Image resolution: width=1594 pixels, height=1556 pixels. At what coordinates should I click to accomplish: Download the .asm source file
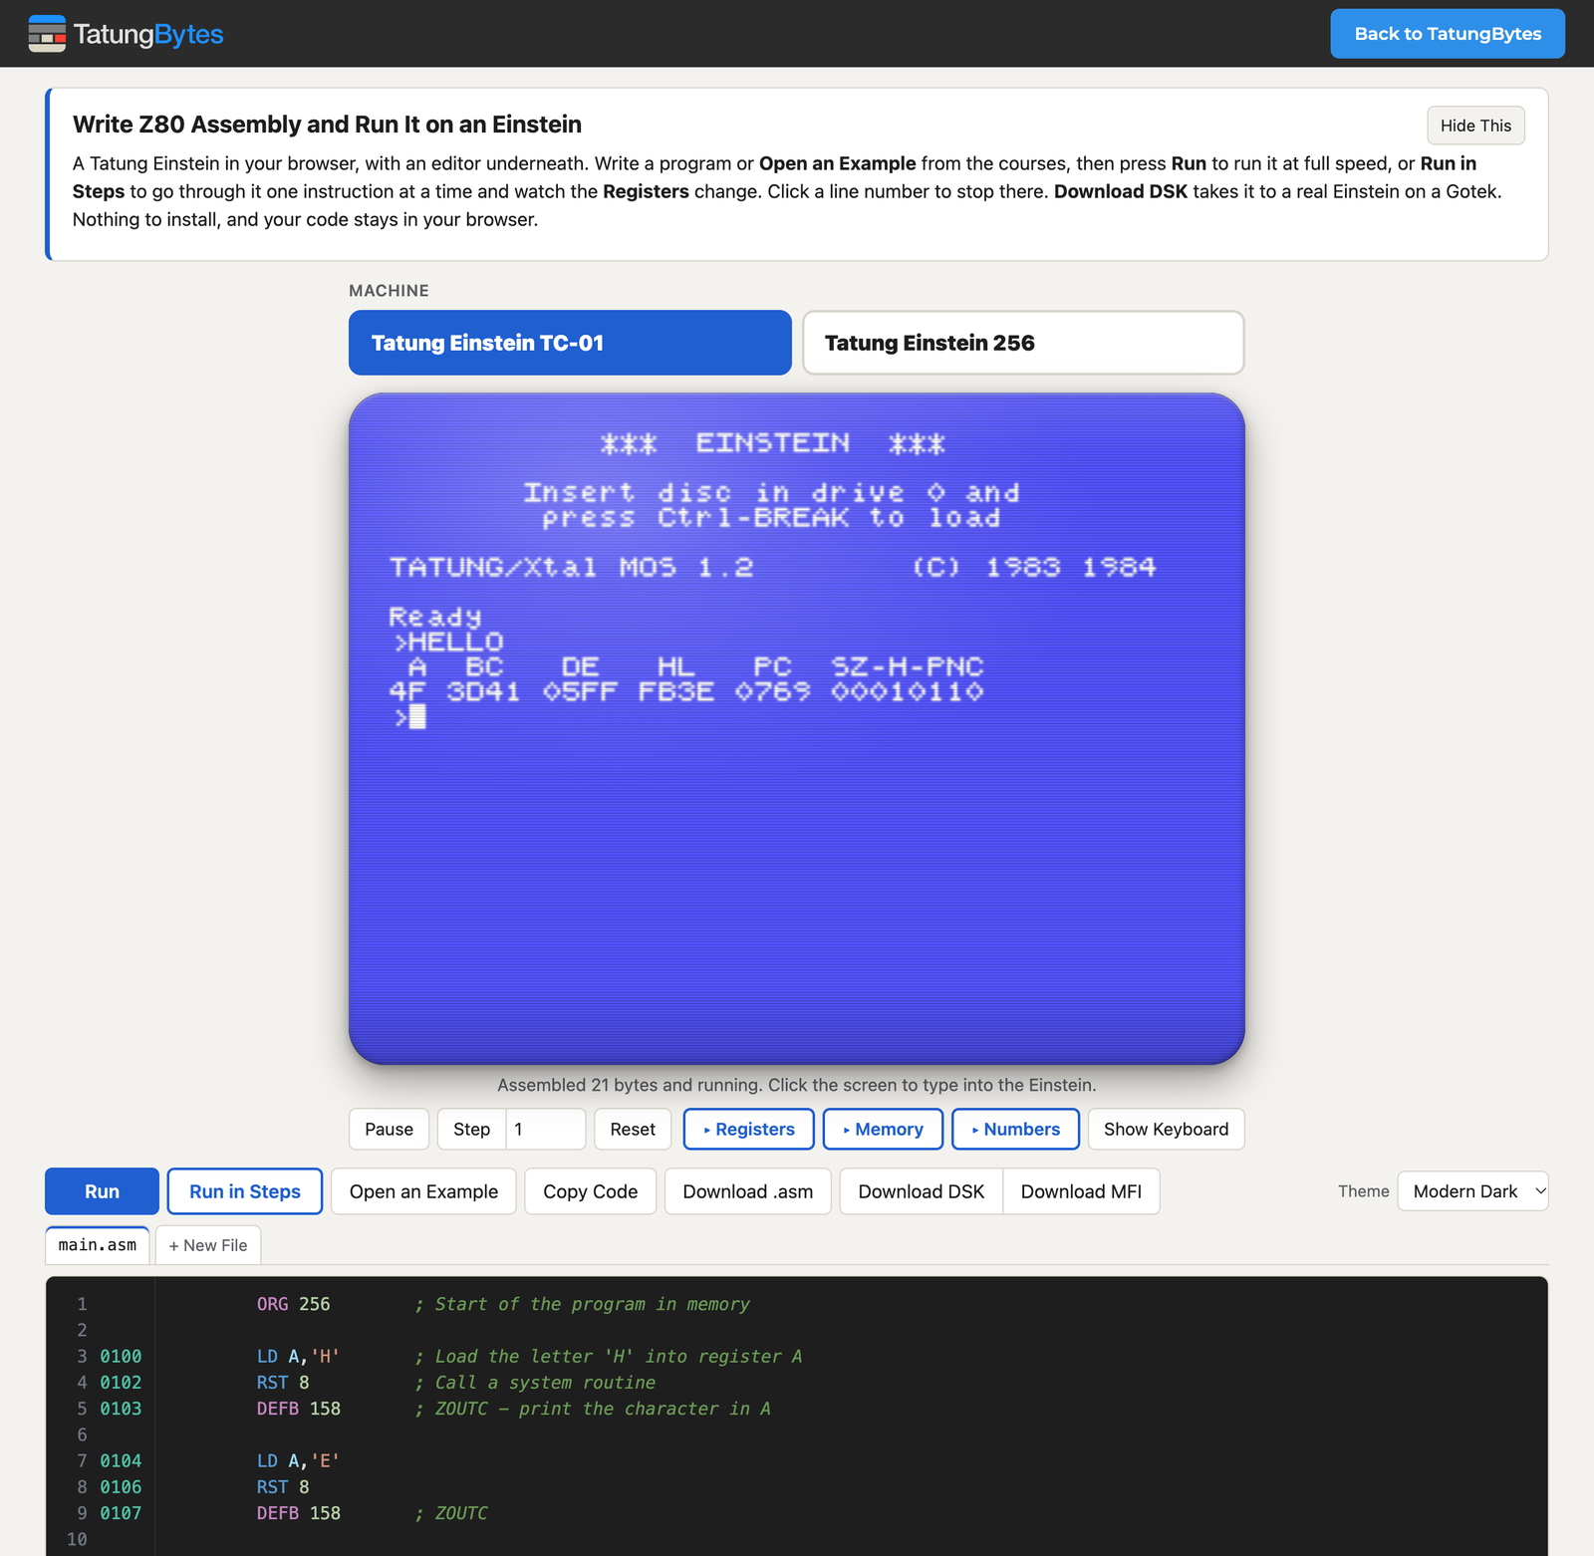747,1191
